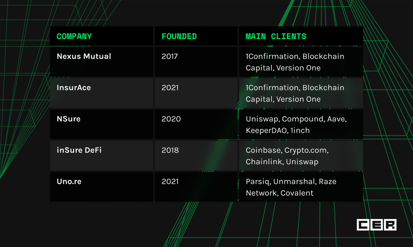Click the InsurAce company name
413x247 pixels.
[74, 88]
